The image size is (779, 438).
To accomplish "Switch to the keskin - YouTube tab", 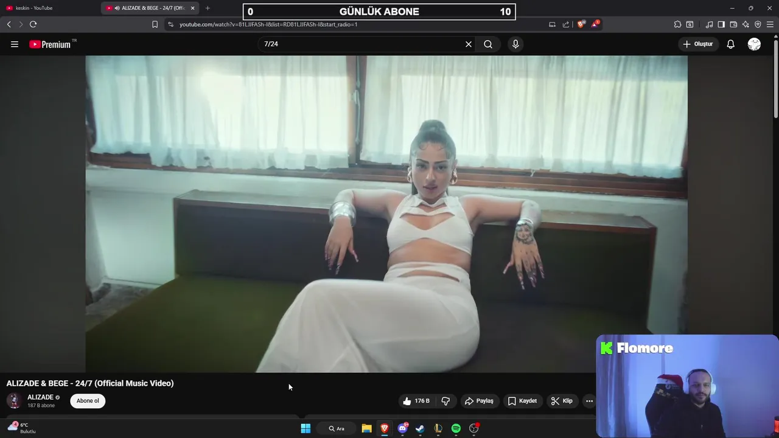I will (x=50, y=8).
